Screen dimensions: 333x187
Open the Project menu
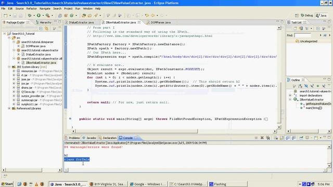tap(68, 9)
